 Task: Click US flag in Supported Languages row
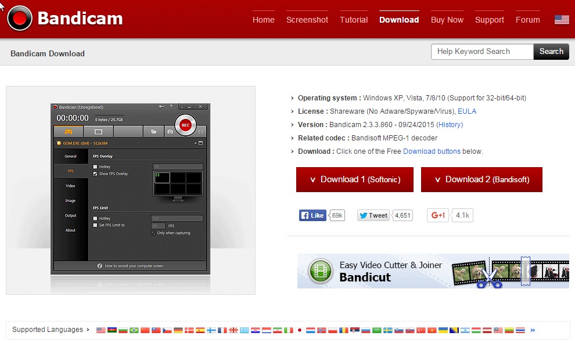coord(101,330)
